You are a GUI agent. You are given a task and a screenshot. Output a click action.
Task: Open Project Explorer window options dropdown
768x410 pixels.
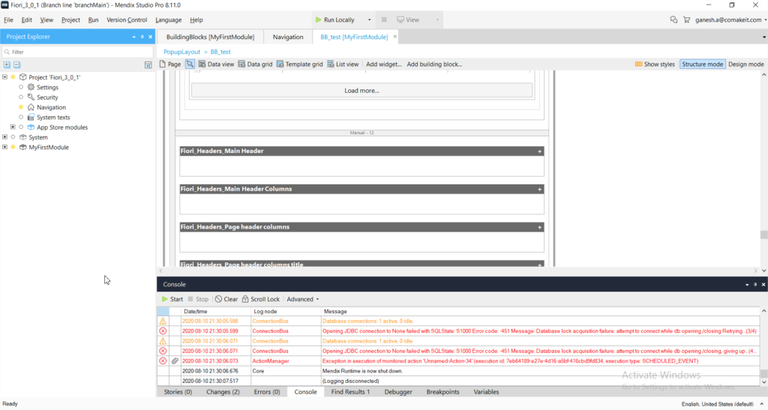(x=133, y=37)
